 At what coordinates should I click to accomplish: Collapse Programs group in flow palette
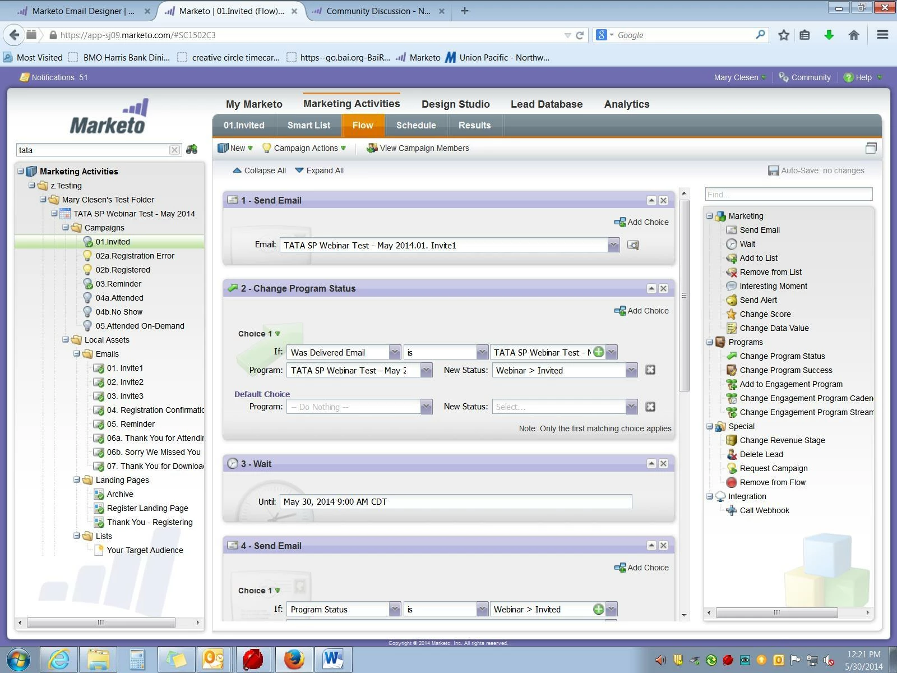pyautogui.click(x=709, y=342)
